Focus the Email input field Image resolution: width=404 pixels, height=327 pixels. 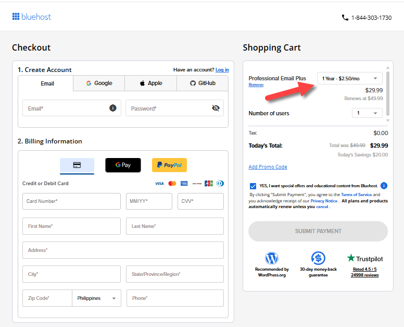click(x=72, y=108)
